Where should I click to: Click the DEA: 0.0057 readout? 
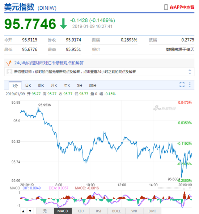(59, 188)
